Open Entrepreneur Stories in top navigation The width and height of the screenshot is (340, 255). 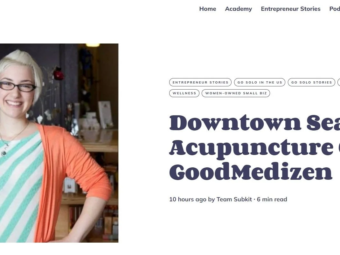(x=291, y=9)
